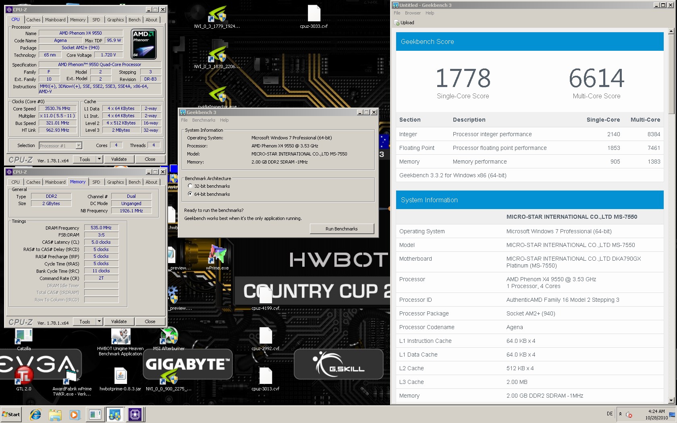This screenshot has width=677, height=423.
Task: Click Run Benchmarks button
Action: [x=342, y=229]
